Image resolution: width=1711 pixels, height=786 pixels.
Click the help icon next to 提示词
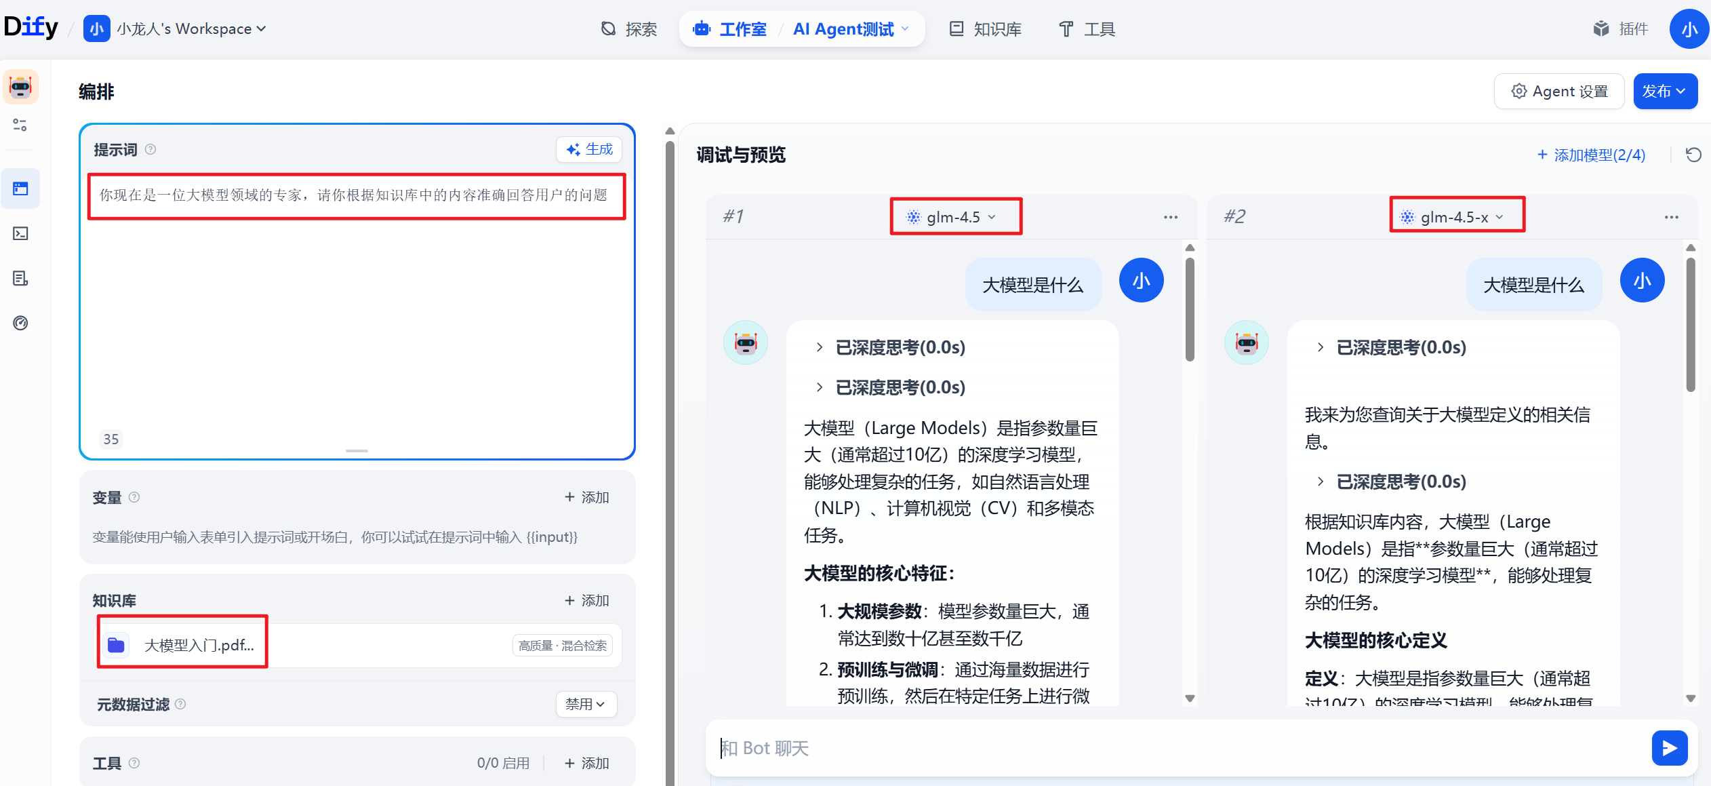click(x=150, y=149)
